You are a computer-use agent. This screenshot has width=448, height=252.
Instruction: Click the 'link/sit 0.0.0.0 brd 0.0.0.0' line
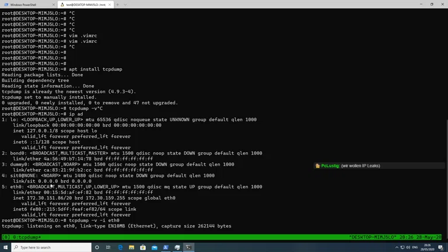(52, 181)
